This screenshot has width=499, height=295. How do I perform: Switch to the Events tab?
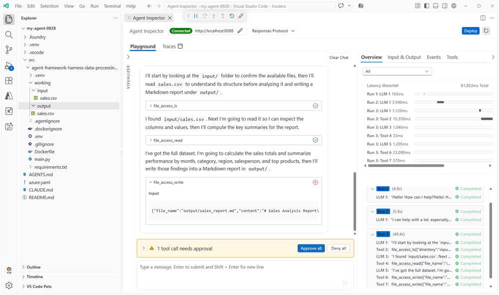(x=434, y=57)
